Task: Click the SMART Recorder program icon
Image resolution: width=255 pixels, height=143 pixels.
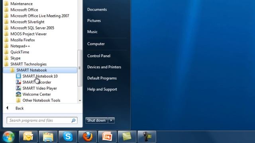Action: click(x=18, y=82)
